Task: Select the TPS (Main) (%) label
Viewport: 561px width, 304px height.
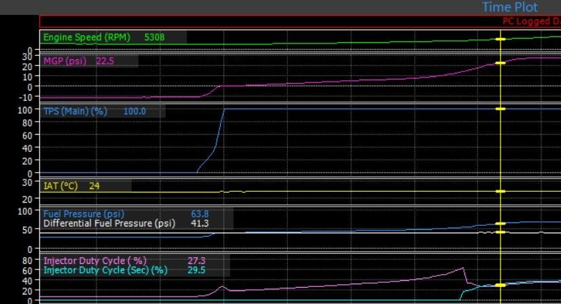Action: (75, 111)
